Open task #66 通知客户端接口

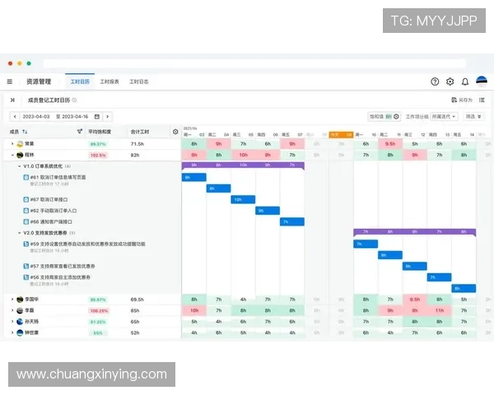[x=51, y=221]
